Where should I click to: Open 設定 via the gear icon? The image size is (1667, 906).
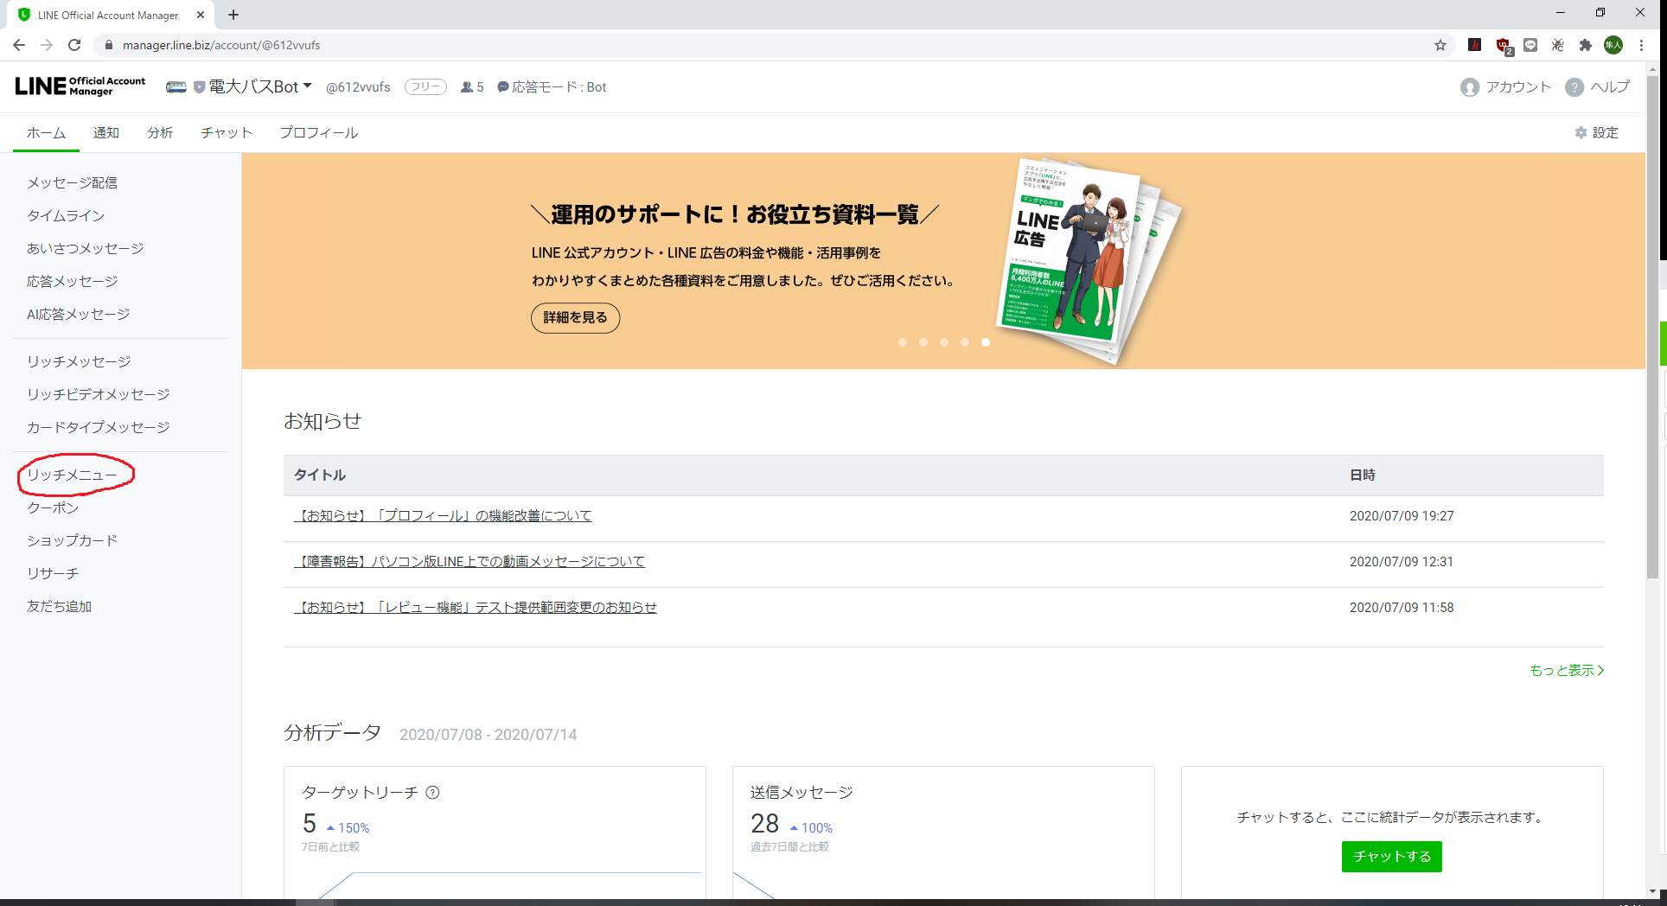[x=1579, y=132]
